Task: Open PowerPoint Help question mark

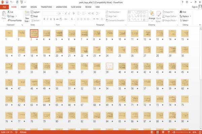Action: pos(182,2)
